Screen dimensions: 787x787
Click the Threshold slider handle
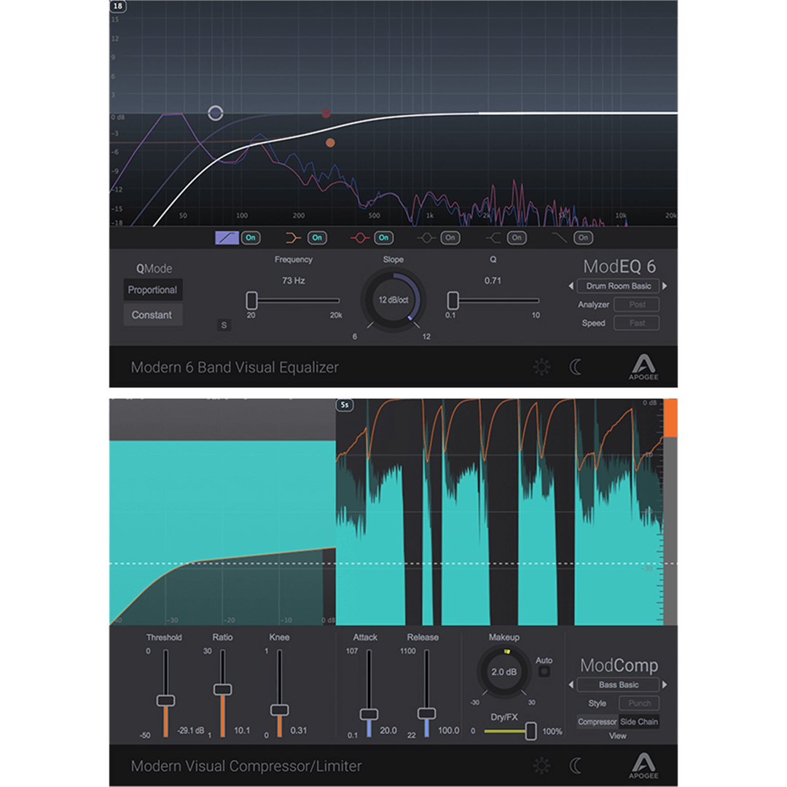click(165, 701)
